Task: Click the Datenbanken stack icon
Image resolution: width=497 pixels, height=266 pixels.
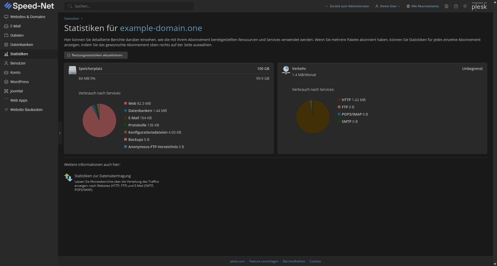Action: pyautogui.click(x=6, y=45)
